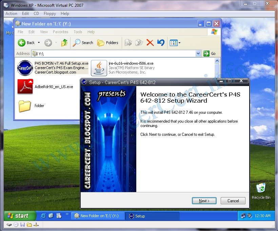Screen dimensions: 278x231
Task: Click the 'P4S BCMSN v7.46 Full Setup.exe' label
Action: (x=61, y=63)
